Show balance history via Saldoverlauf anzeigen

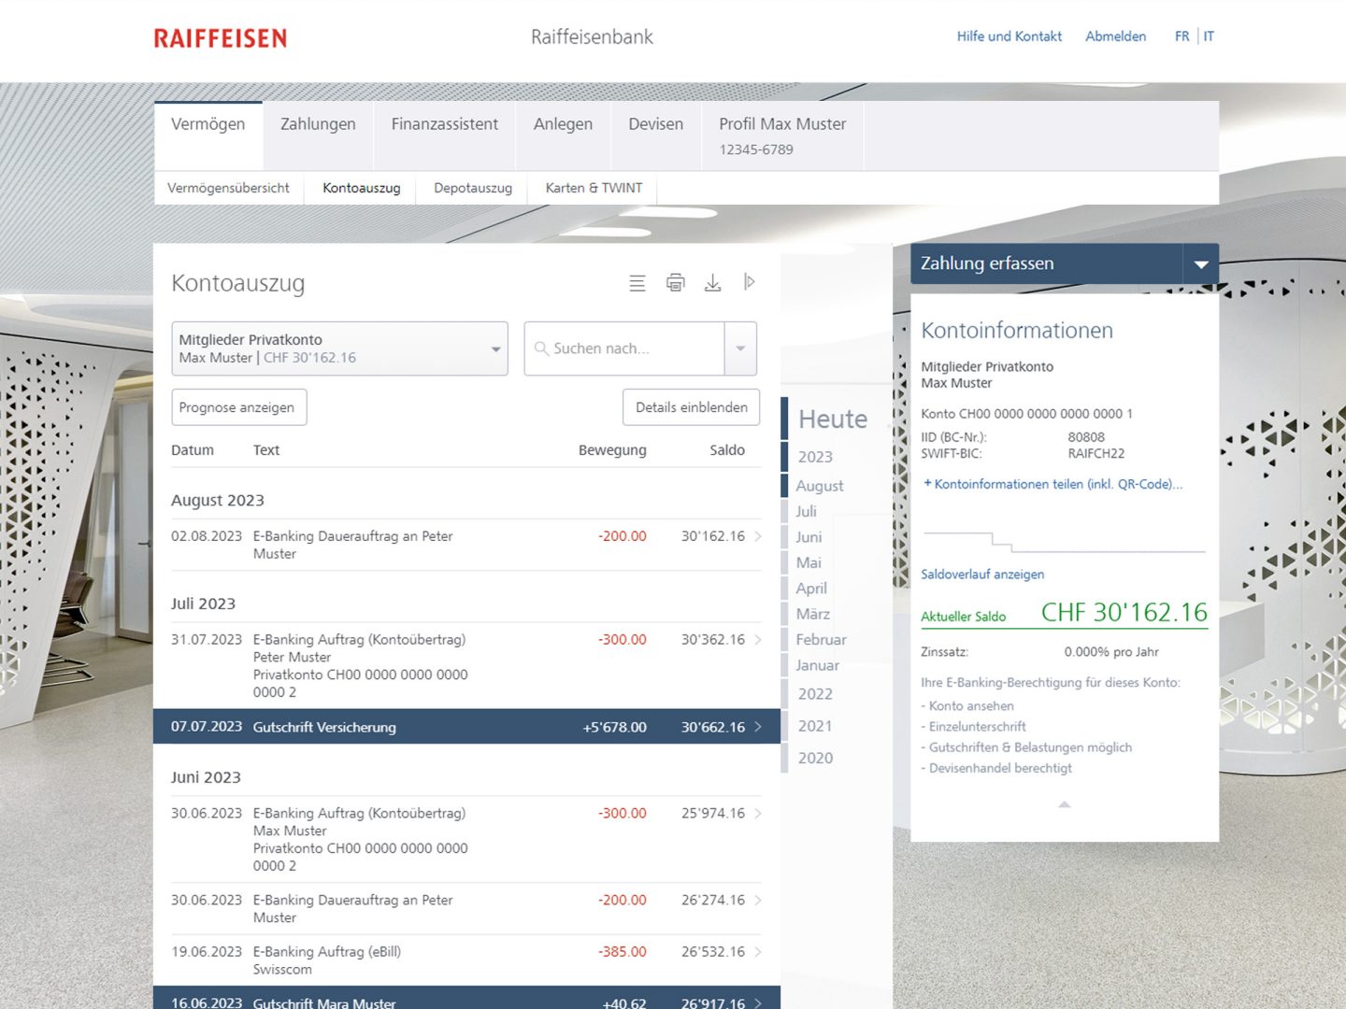pos(981,575)
